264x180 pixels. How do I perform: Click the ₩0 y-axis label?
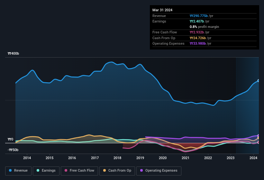10,139
